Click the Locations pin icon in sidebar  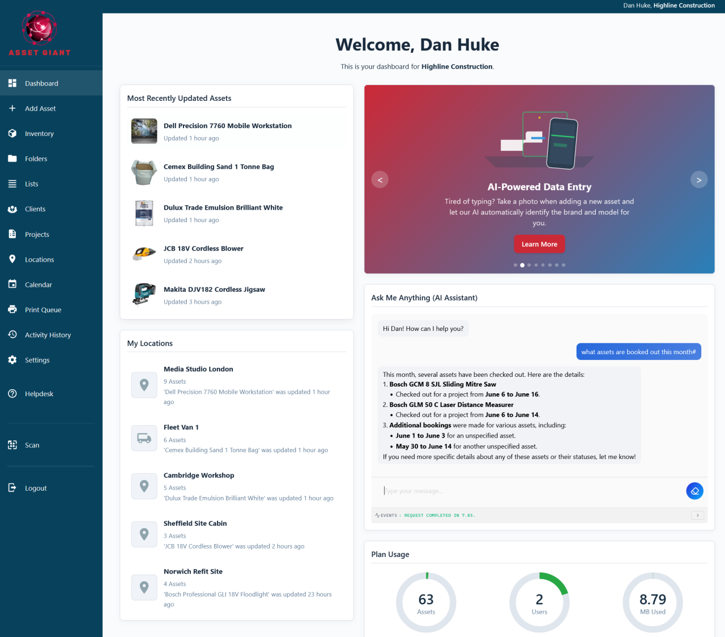(x=12, y=260)
